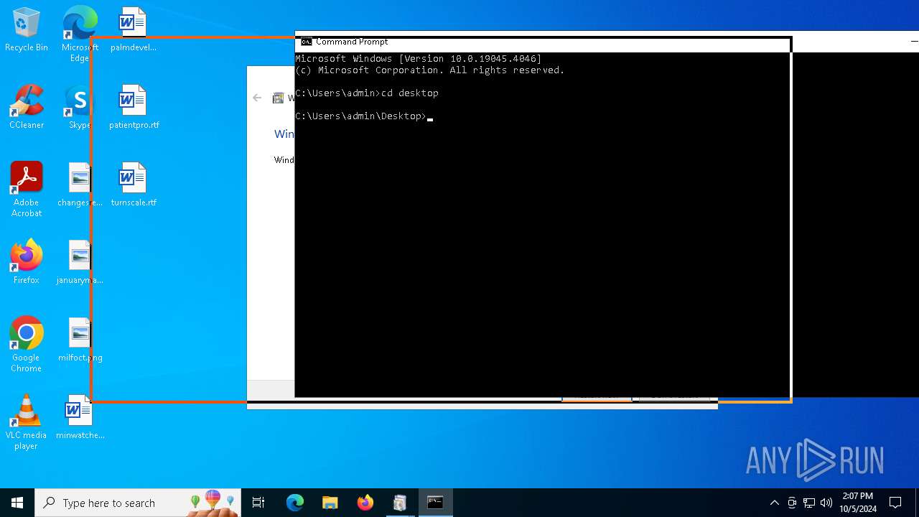This screenshot has height=517, width=919.
Task: Select the CCleaner desktop shortcut
Action: [27, 107]
